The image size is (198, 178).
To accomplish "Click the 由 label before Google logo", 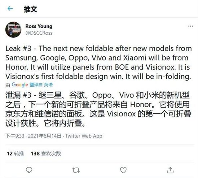I will (8, 85).
